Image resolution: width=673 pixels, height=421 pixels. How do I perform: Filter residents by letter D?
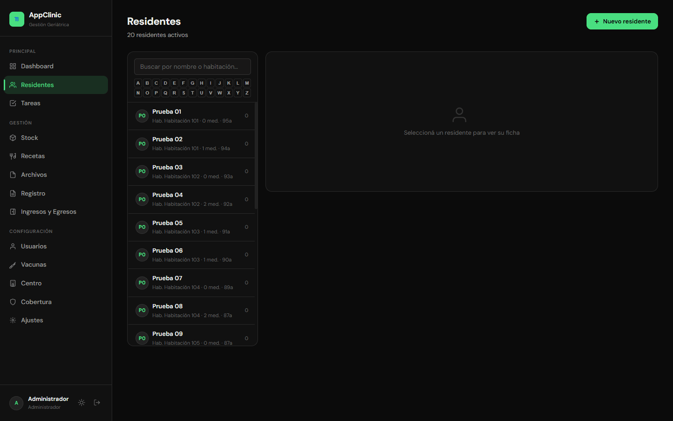[x=165, y=83]
